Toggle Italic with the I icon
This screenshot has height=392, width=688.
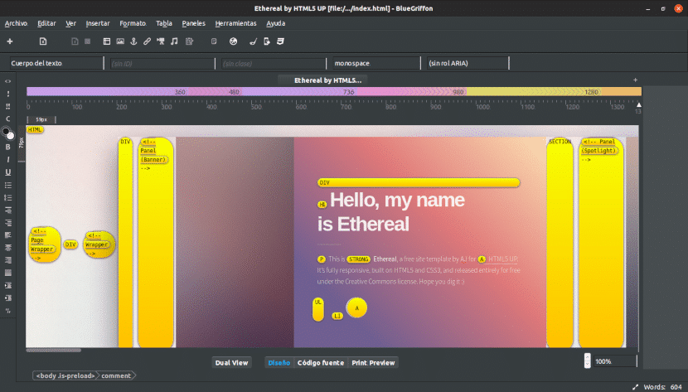tap(8, 160)
